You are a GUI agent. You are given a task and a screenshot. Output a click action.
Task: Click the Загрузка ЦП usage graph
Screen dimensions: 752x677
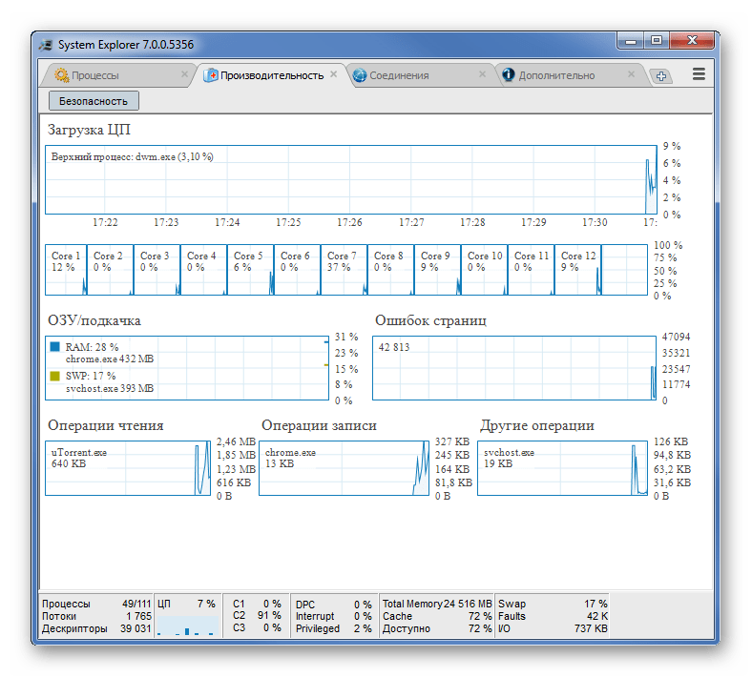tap(351, 179)
